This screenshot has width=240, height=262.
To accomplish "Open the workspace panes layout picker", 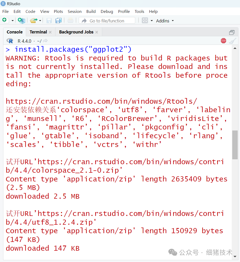I will [x=145, y=20].
